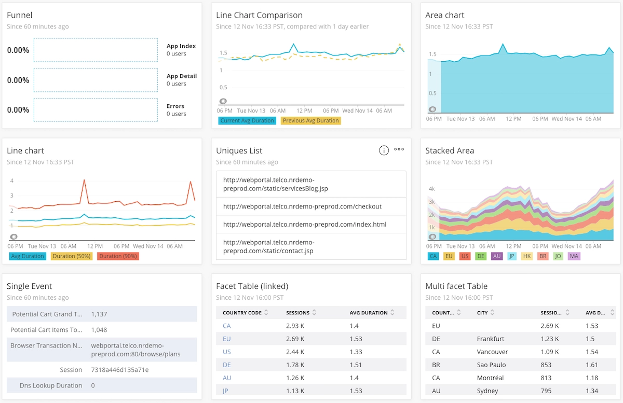Click round marker icon in Area chart

pyautogui.click(x=432, y=109)
